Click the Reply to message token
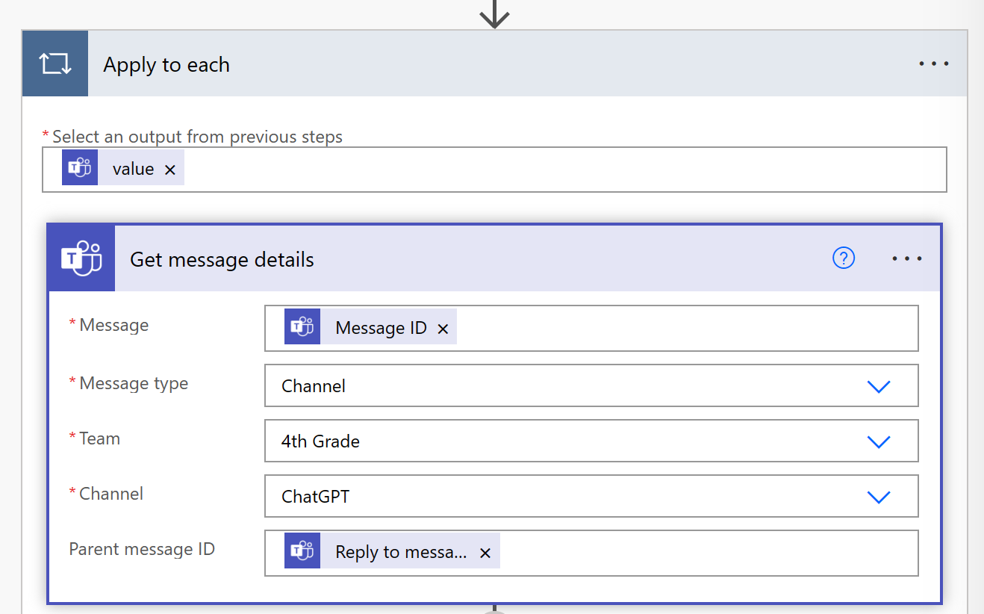The width and height of the screenshot is (984, 614). pyautogui.click(x=401, y=553)
